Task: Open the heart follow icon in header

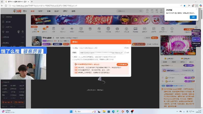Action: [x=152, y=10]
